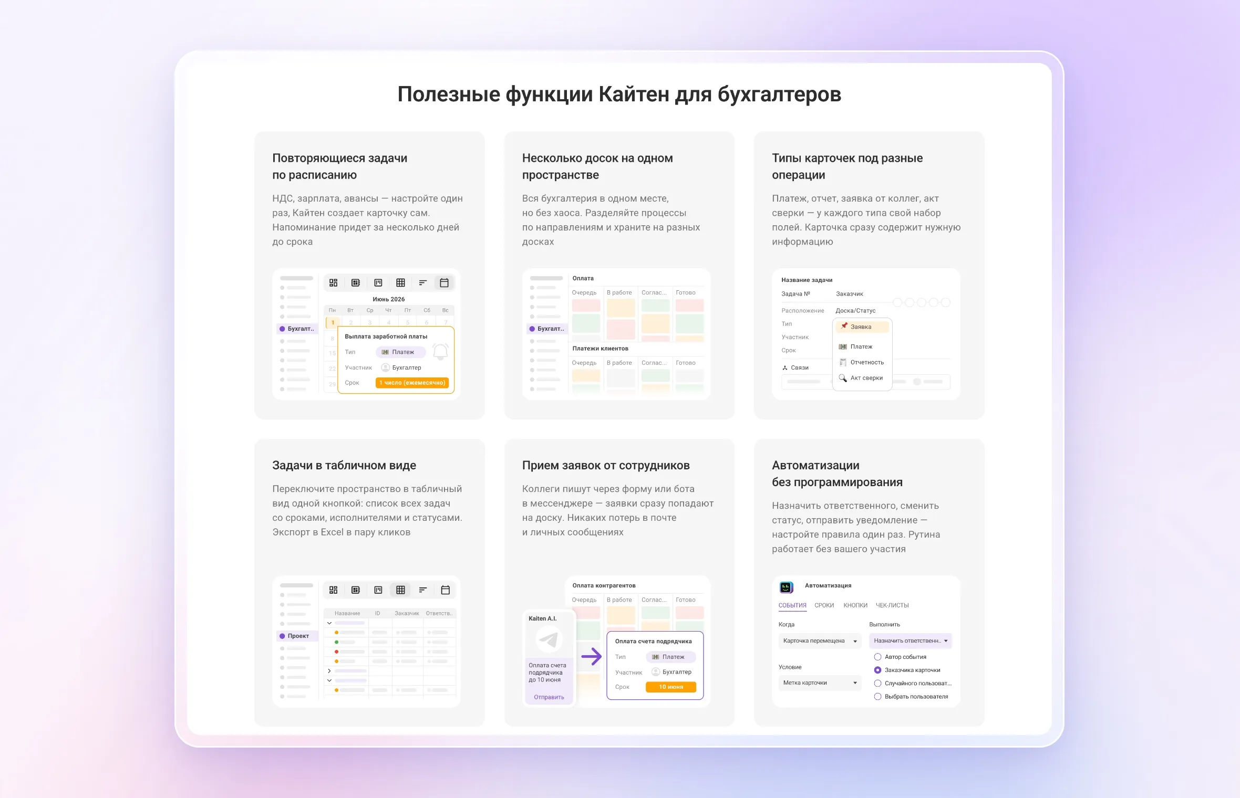Open list view icon above the Название table

[x=422, y=590]
